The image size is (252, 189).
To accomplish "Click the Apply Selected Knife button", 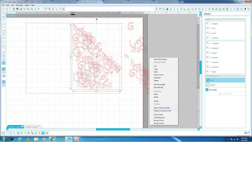I will click(225, 94).
